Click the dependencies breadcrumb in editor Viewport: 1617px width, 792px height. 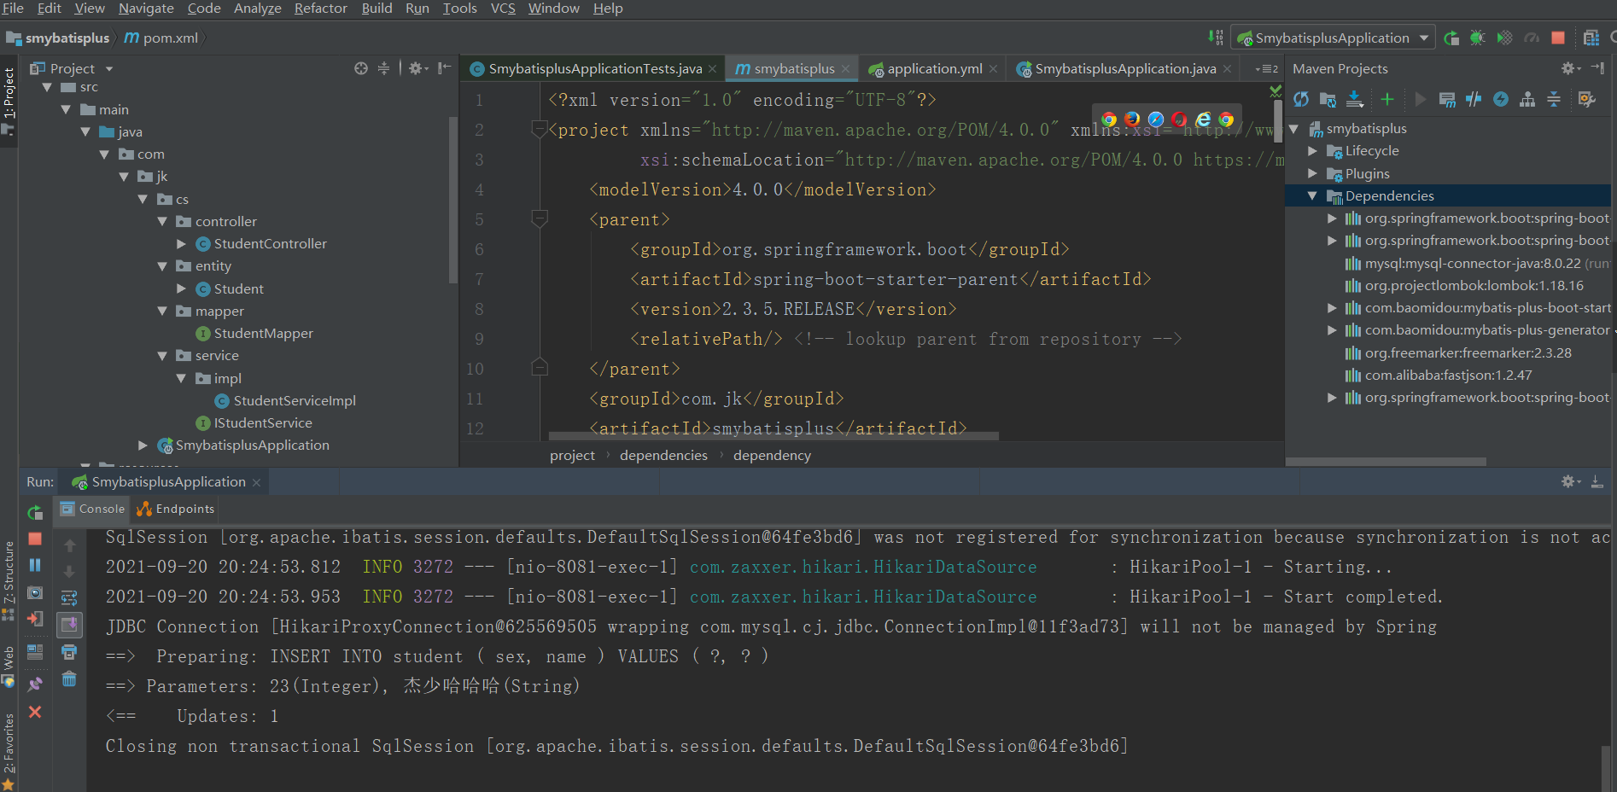(x=663, y=456)
